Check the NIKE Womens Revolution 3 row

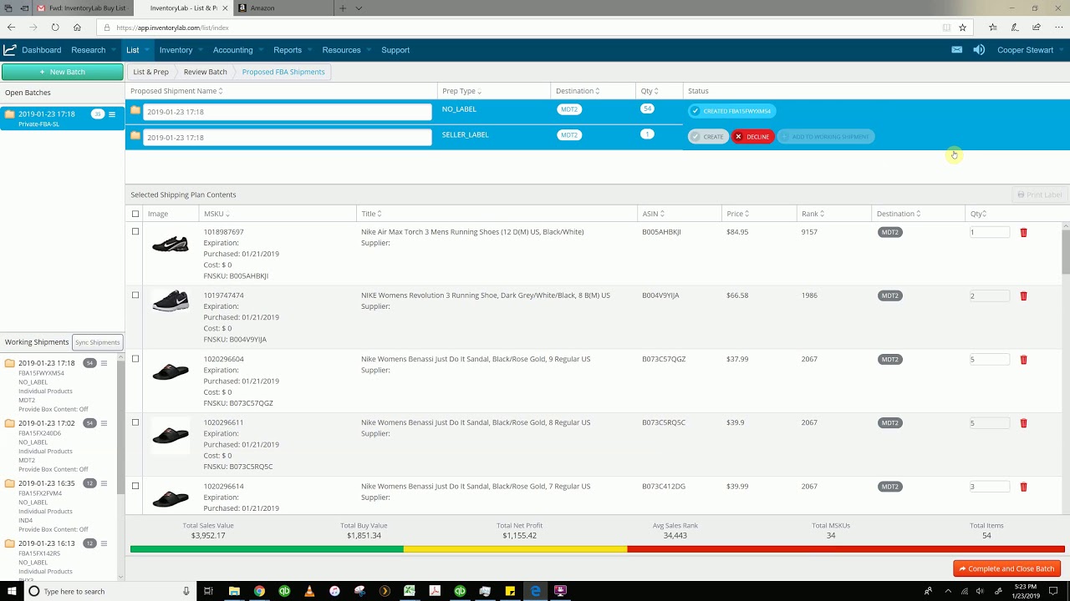tap(135, 295)
